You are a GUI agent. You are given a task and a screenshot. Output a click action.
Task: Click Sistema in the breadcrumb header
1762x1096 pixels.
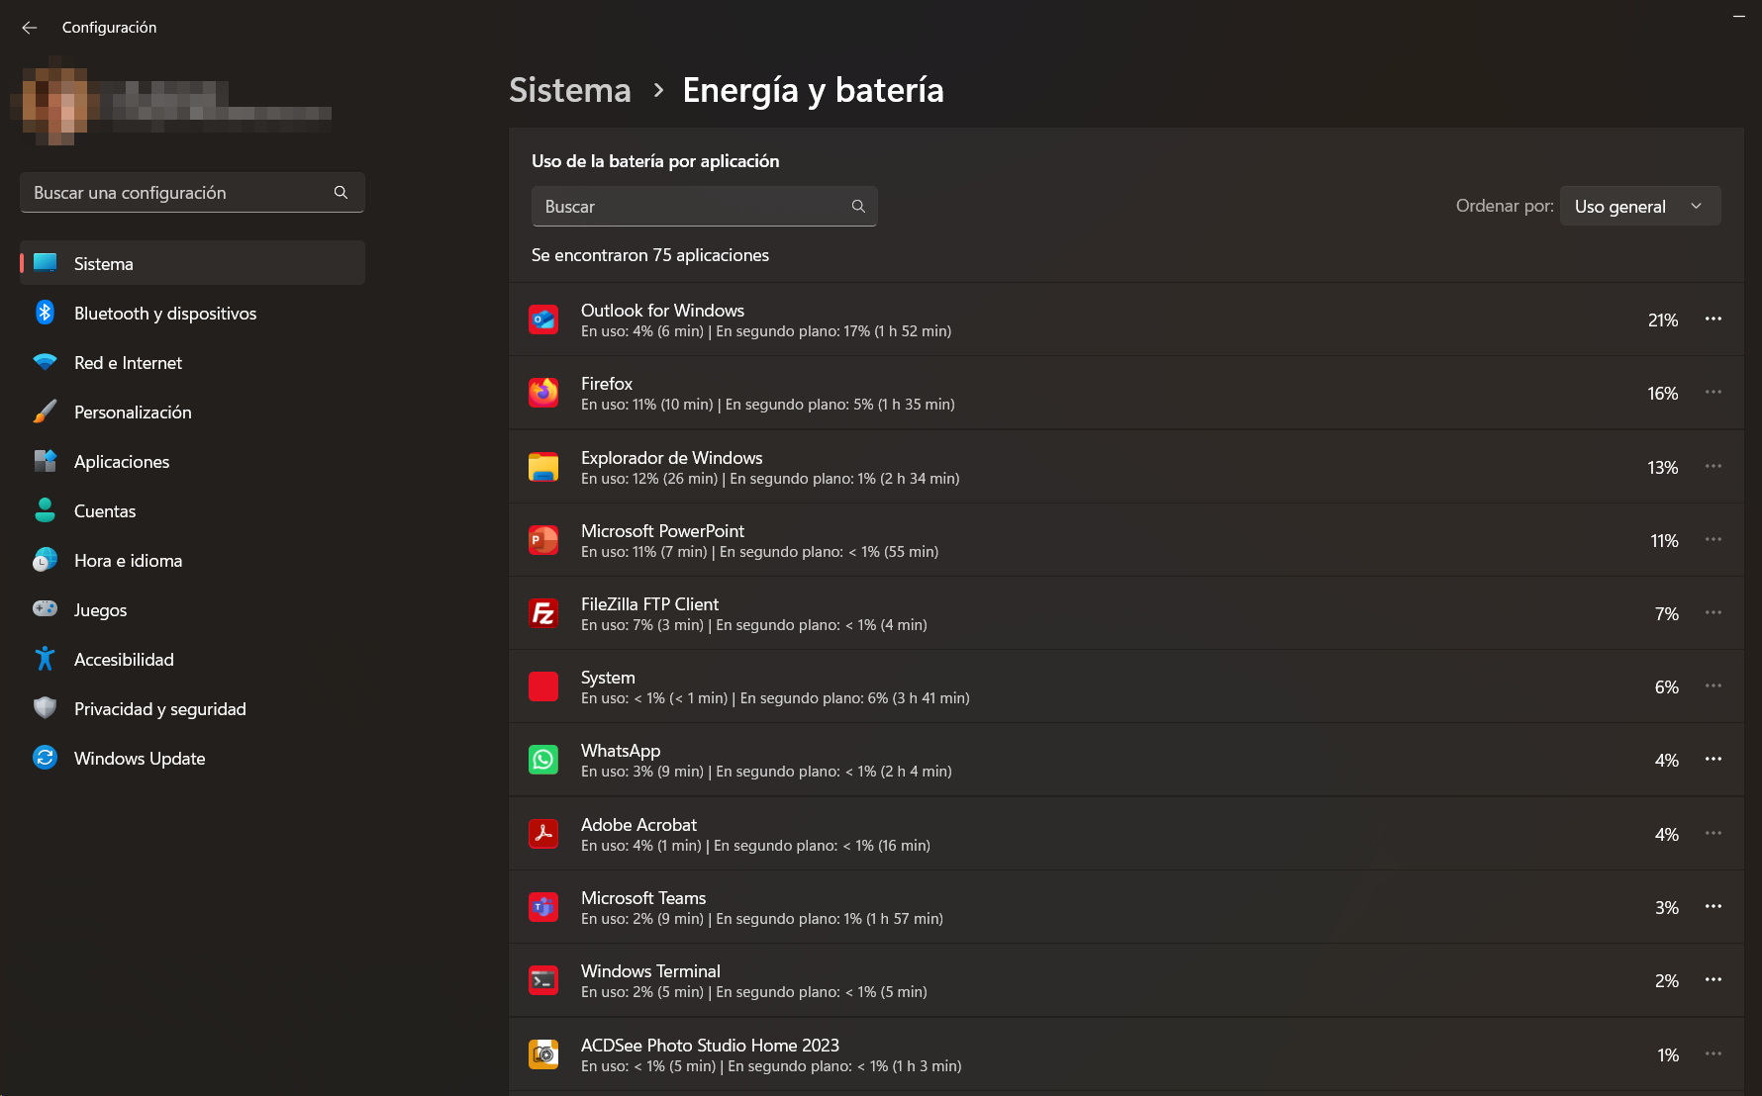[x=570, y=90]
